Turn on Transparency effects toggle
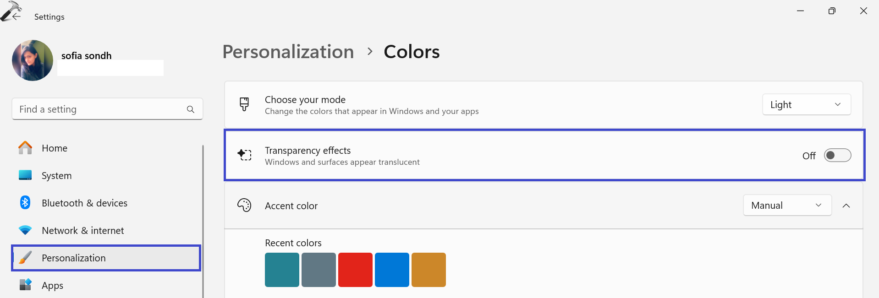The image size is (879, 298). tap(837, 156)
